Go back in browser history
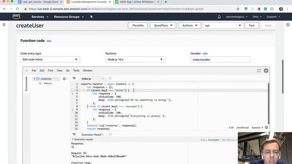Image resolution: width=292 pixels, height=164 pixels. (4, 9)
